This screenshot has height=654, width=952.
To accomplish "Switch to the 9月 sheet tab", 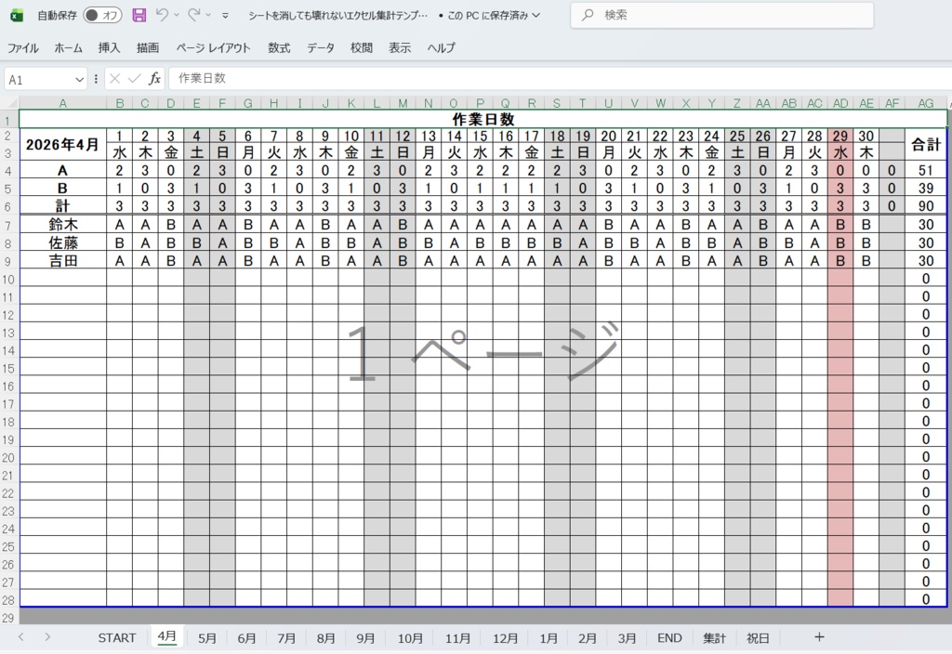I will tap(365, 638).
